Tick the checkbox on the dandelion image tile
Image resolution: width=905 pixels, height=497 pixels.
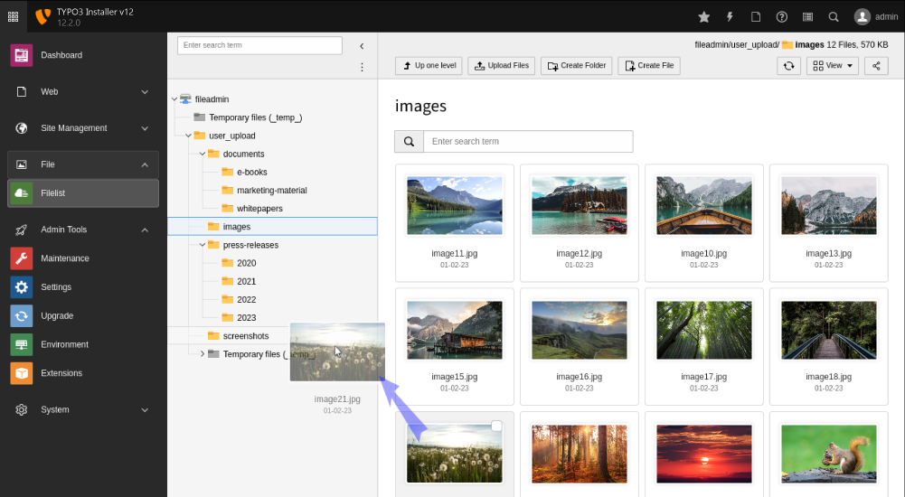coord(496,427)
